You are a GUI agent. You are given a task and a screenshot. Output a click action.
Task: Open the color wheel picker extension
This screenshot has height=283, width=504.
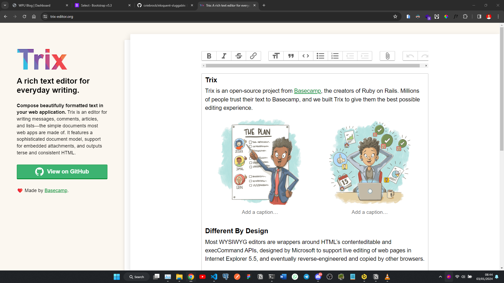pyautogui.click(x=446, y=17)
